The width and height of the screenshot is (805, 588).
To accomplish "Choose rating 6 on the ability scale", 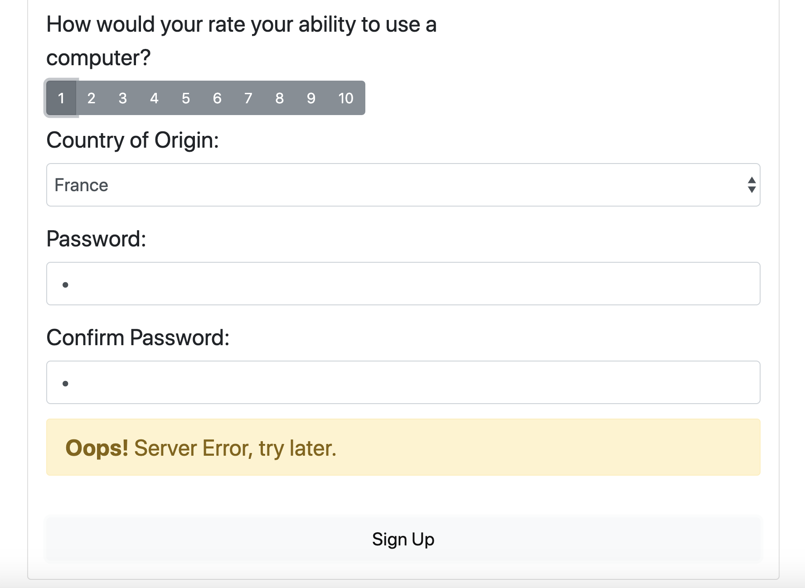I will coord(217,98).
